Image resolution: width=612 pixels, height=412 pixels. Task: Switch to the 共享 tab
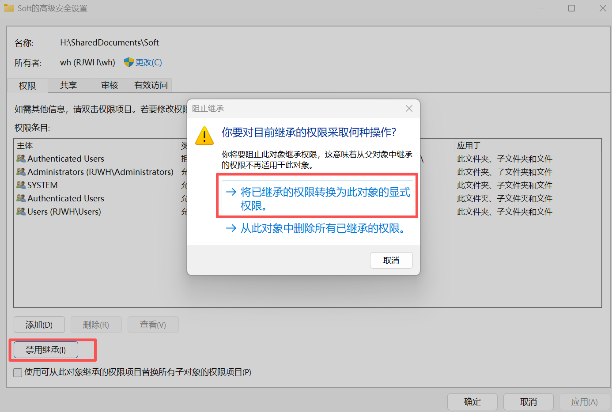(x=68, y=85)
